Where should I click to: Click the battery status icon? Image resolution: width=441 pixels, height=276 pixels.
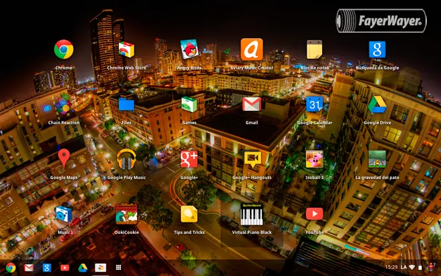(x=420, y=267)
